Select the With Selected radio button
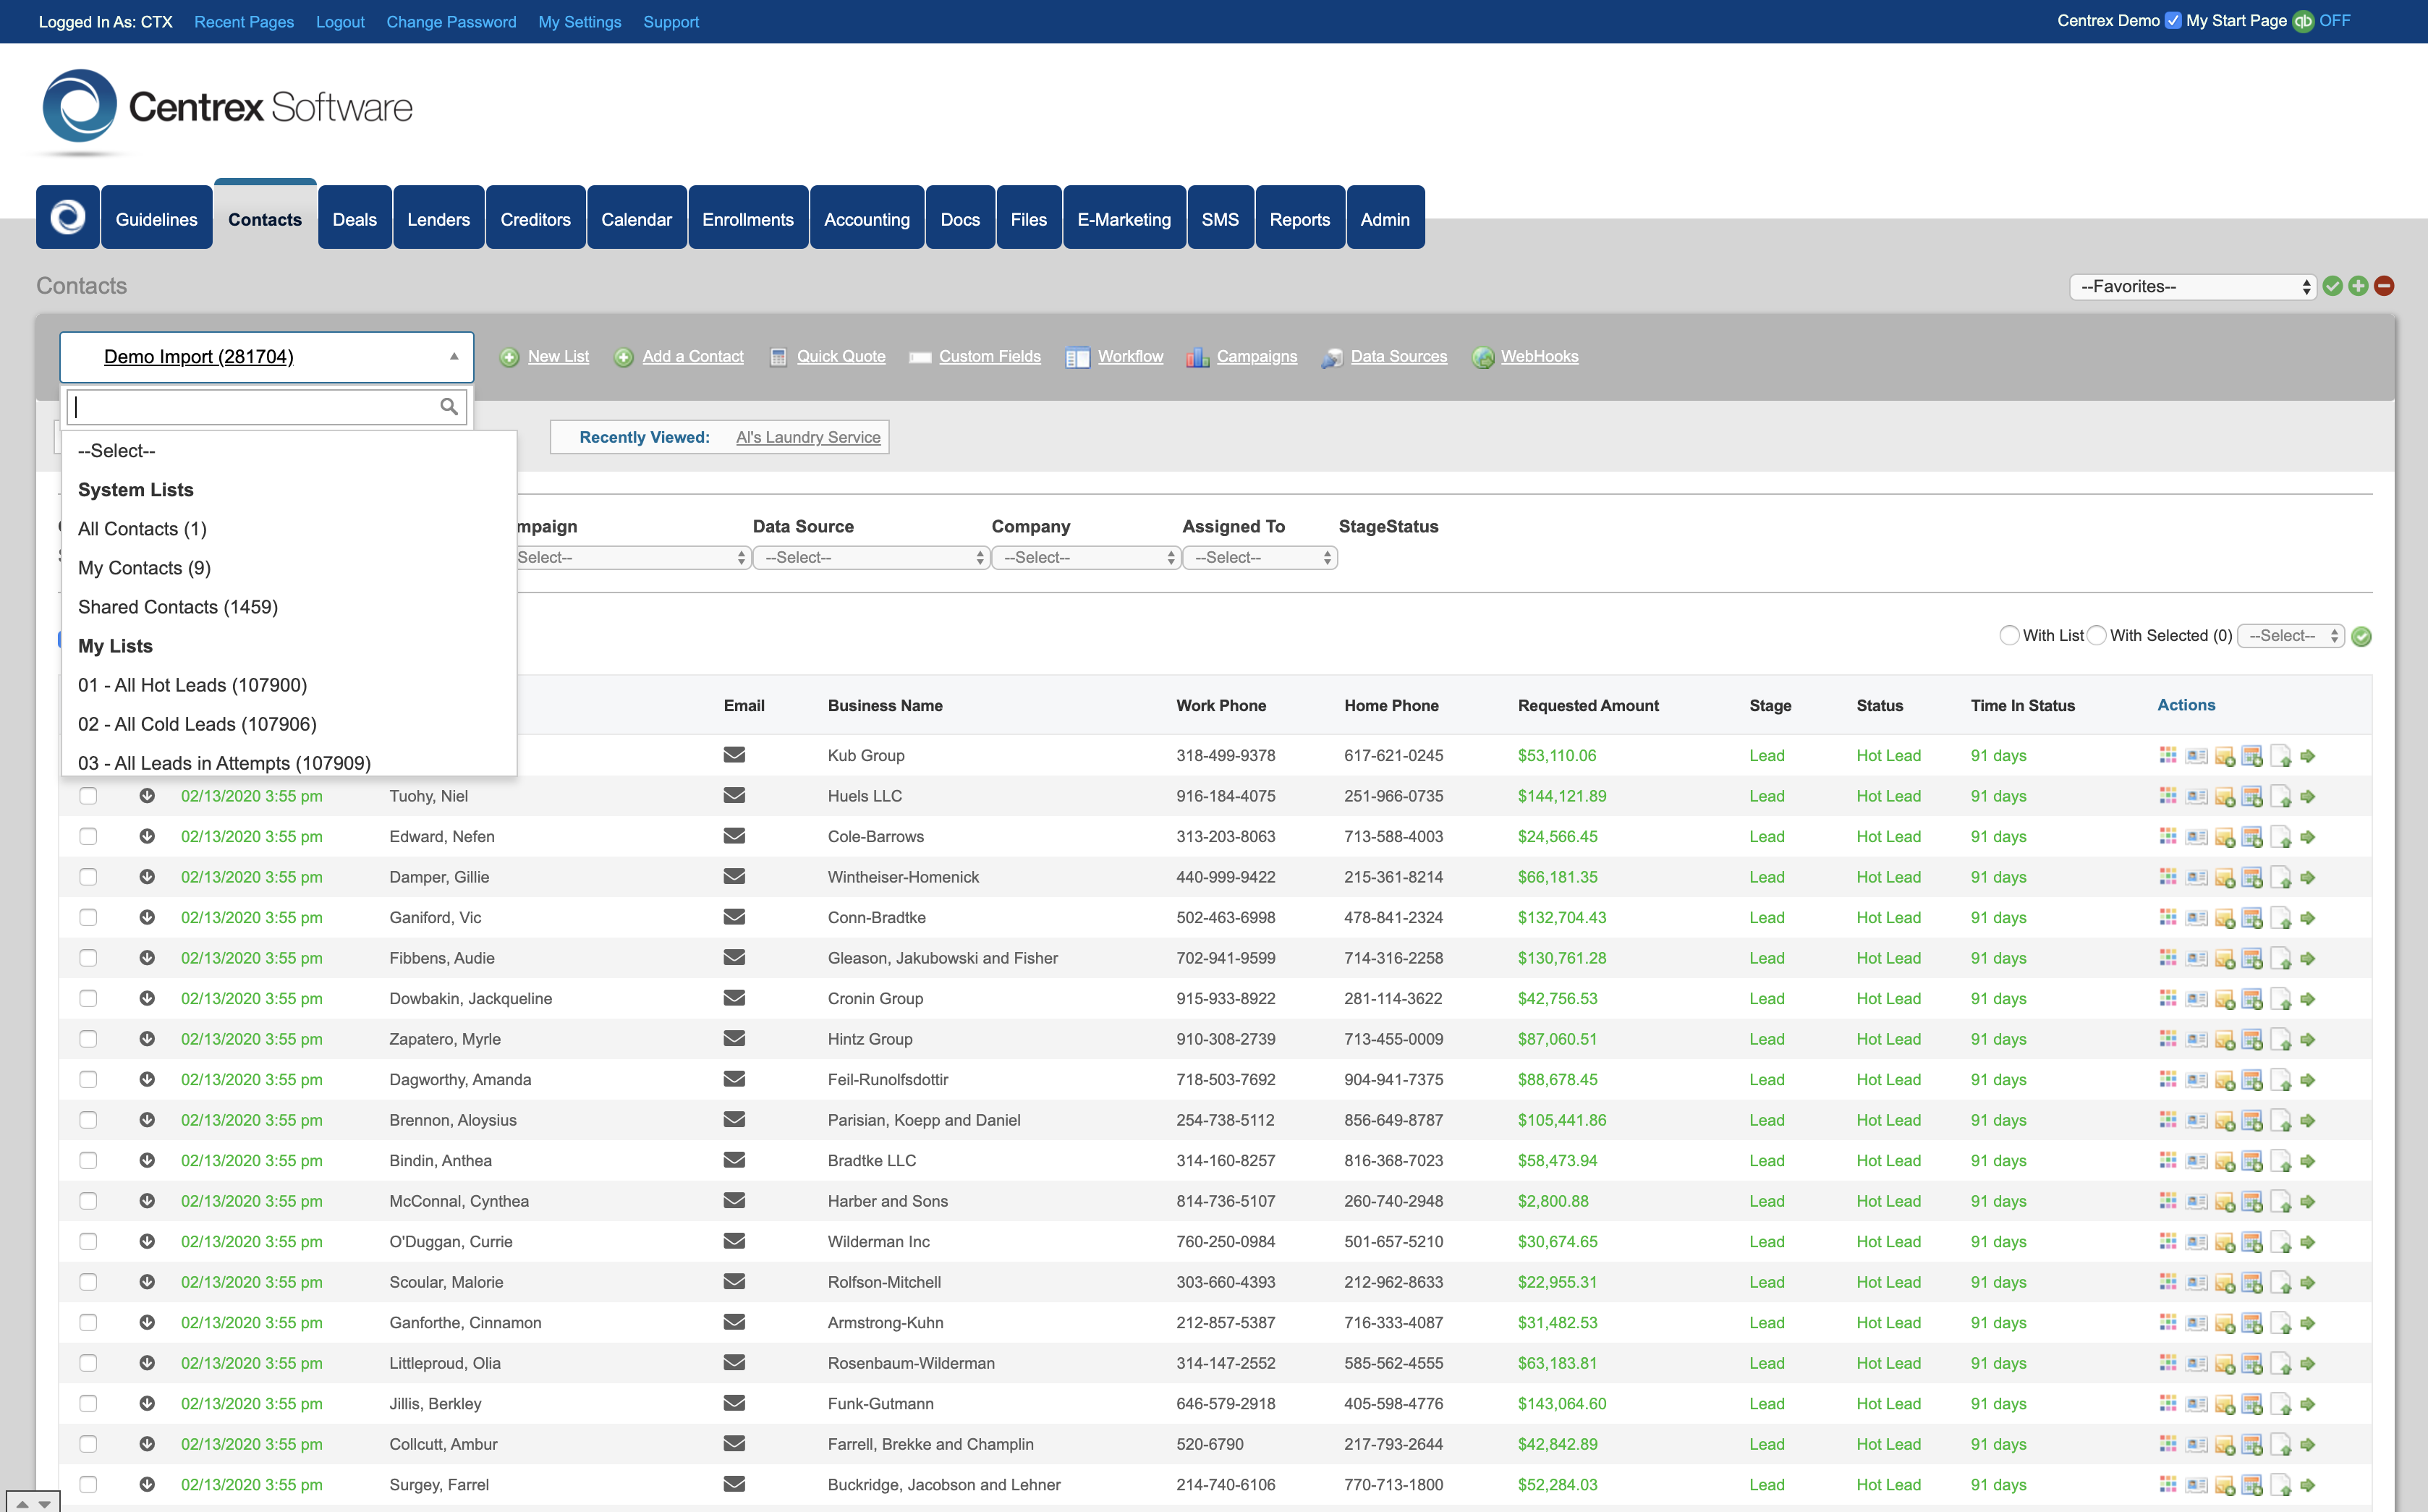The height and width of the screenshot is (1512, 2428). point(2096,635)
